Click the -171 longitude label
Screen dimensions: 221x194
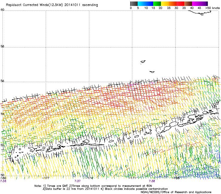click(132, 178)
